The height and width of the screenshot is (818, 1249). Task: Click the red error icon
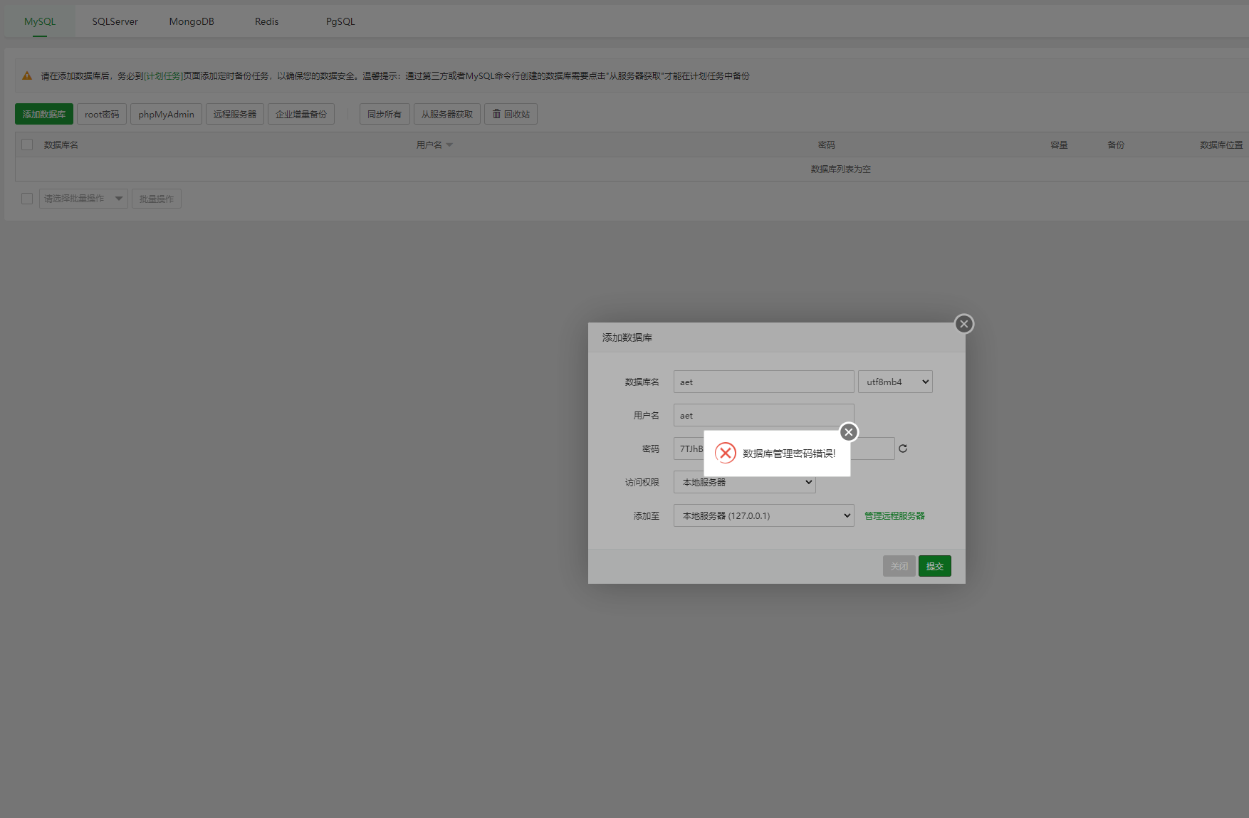tap(725, 453)
